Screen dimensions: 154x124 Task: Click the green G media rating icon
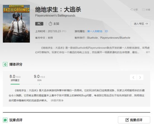5,65
